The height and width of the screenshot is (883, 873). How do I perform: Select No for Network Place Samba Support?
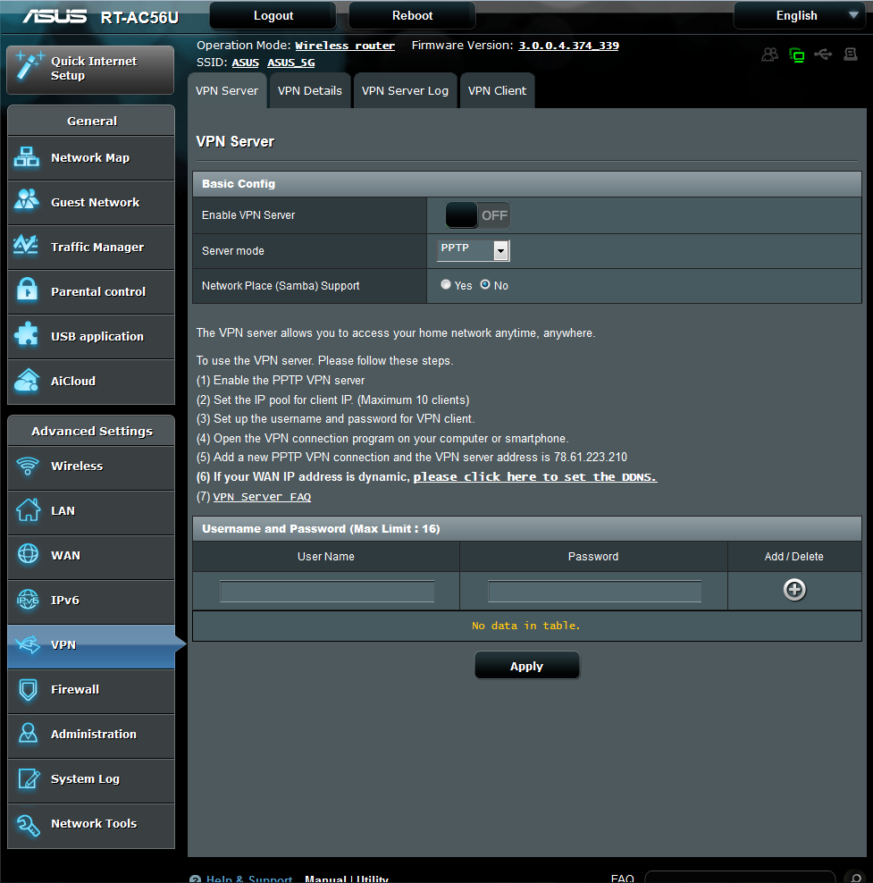(x=485, y=284)
